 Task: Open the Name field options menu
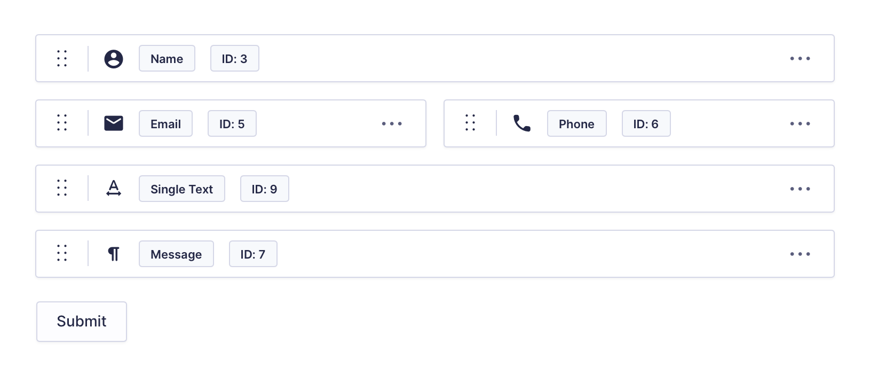(x=800, y=58)
